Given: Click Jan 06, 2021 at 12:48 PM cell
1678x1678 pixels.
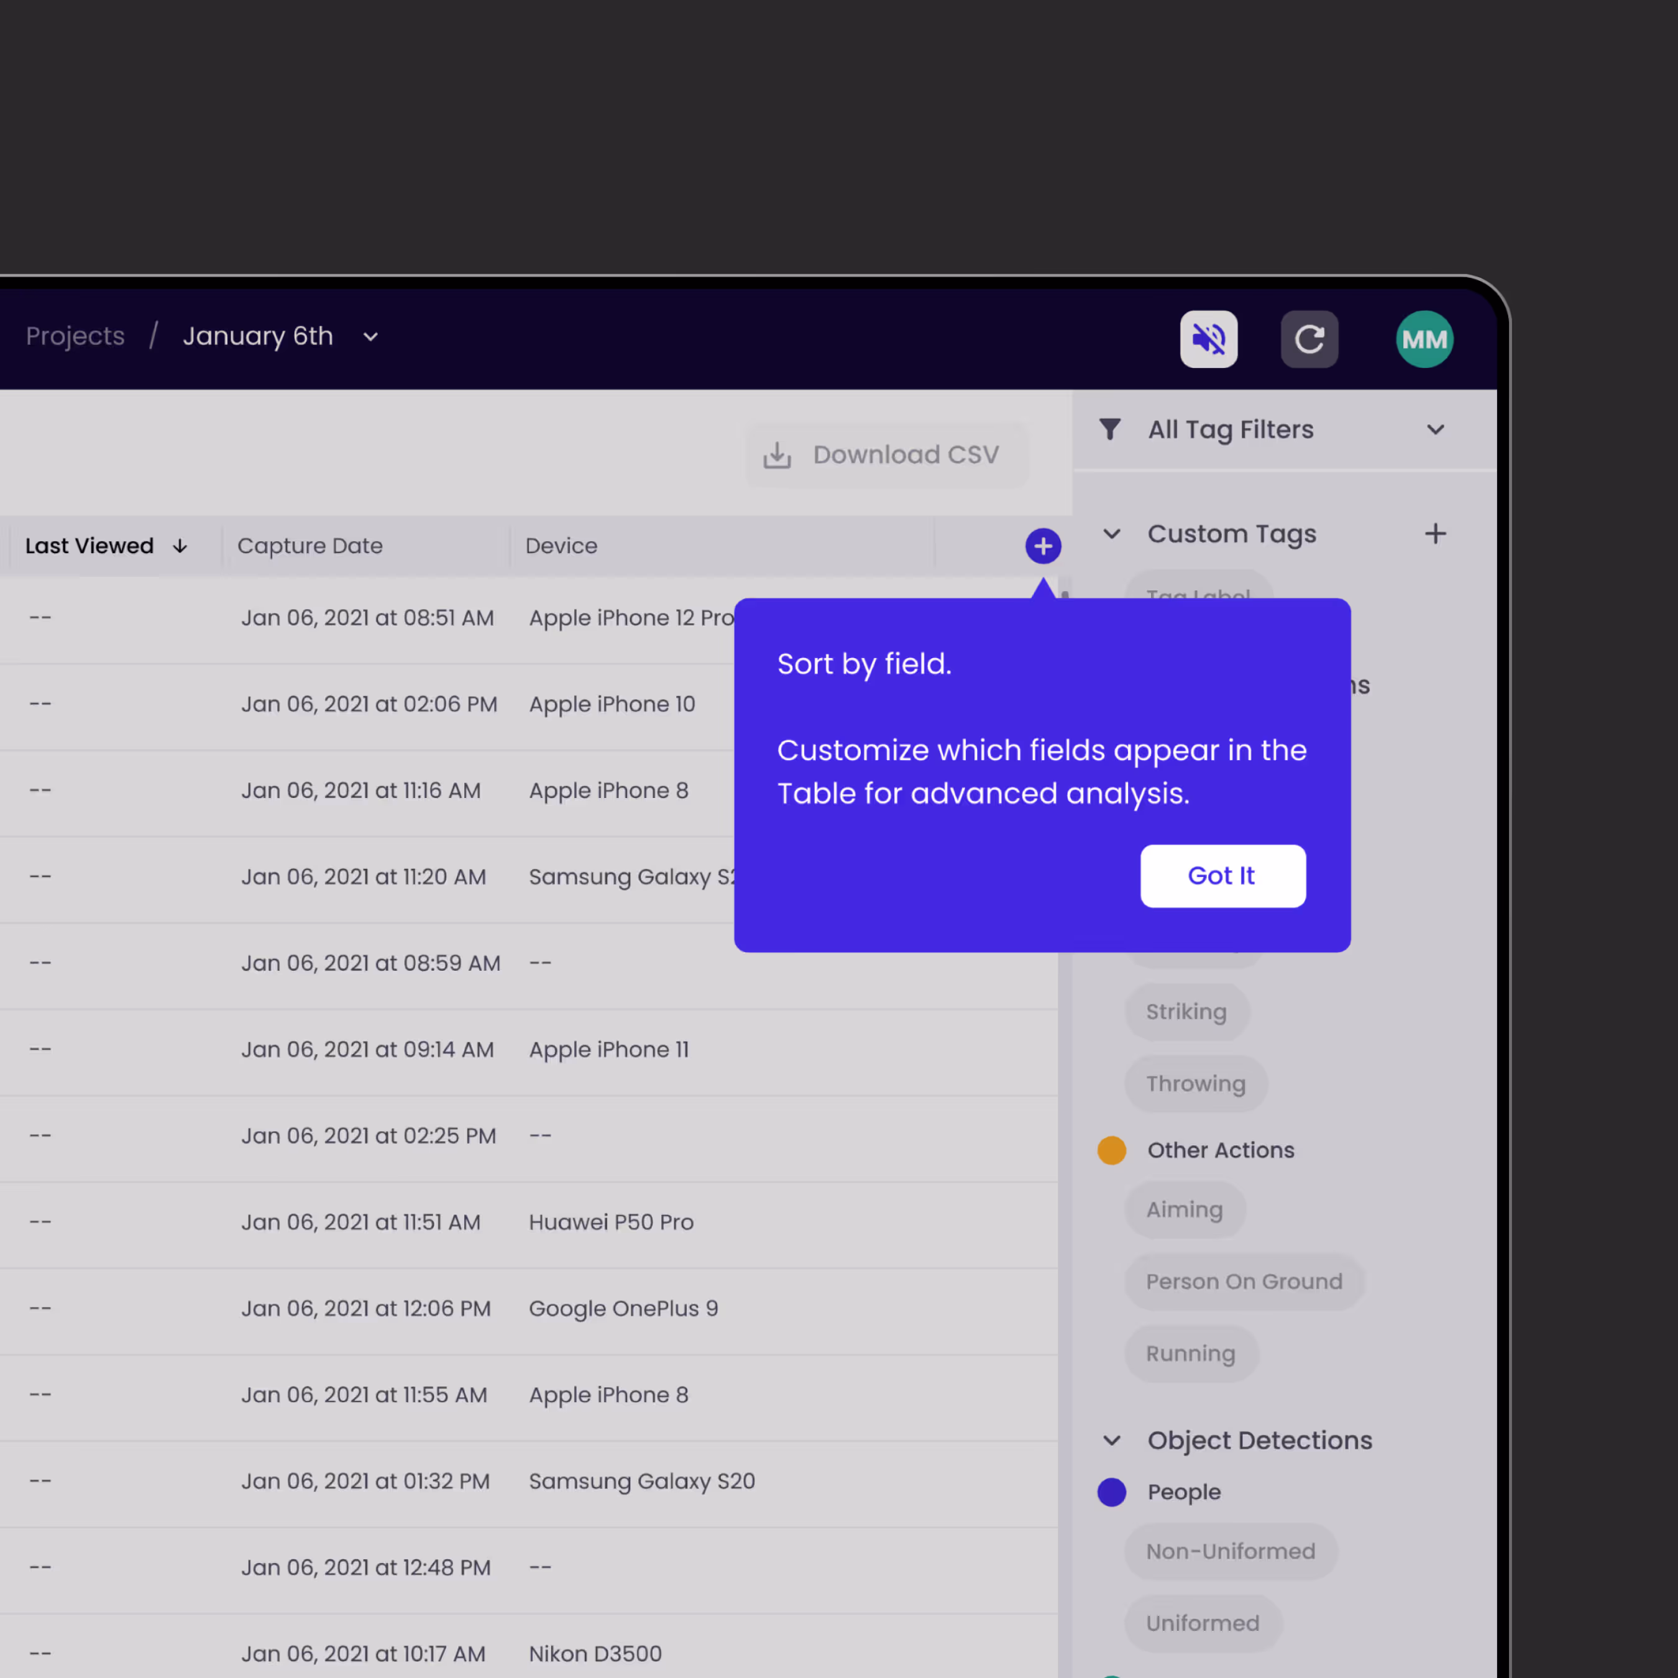Looking at the screenshot, I should point(365,1568).
